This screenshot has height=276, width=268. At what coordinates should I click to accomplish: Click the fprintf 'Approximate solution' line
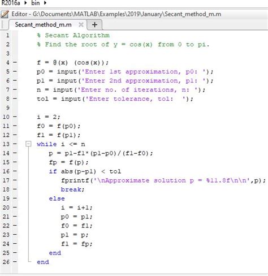(x=163, y=180)
